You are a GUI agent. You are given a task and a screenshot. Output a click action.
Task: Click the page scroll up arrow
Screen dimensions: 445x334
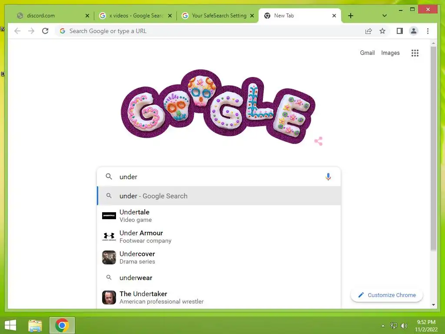tap(433, 43)
